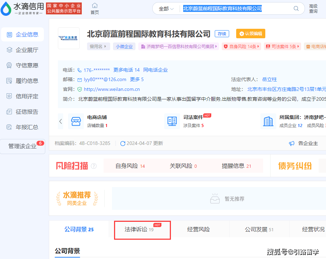This screenshot has height=259, width=326.
Task: Click the 电商店铺 shop icon
Action: 76,121
